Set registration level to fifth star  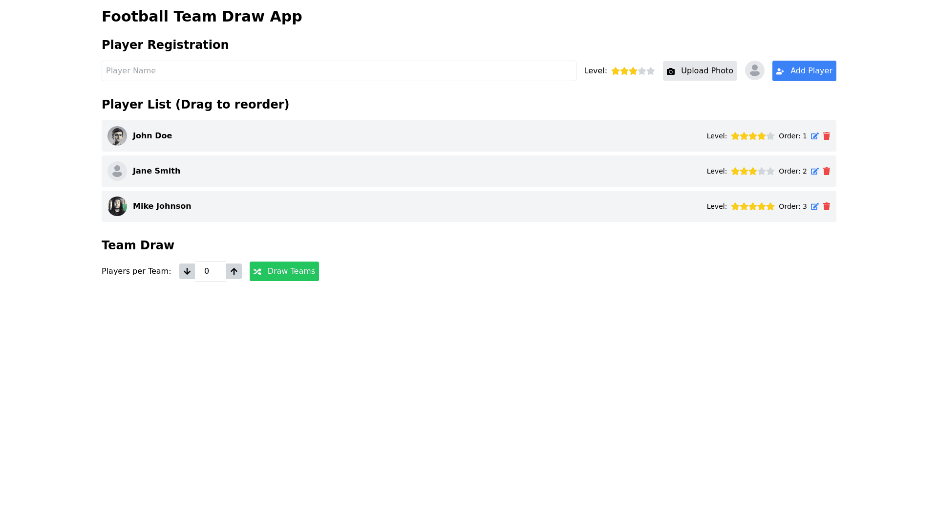click(x=651, y=71)
